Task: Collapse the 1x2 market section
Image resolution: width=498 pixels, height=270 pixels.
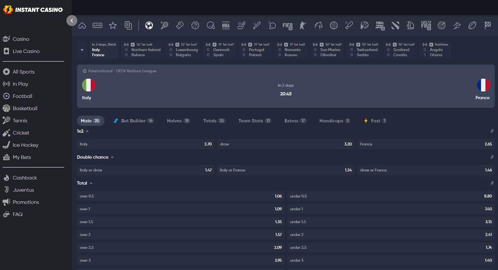Action: point(87,131)
